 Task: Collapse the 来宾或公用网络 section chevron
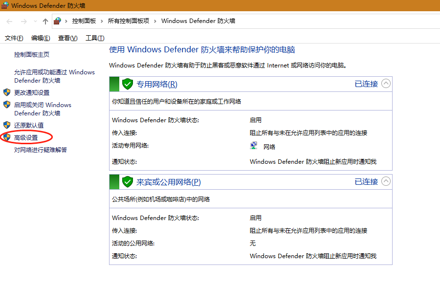(386, 181)
